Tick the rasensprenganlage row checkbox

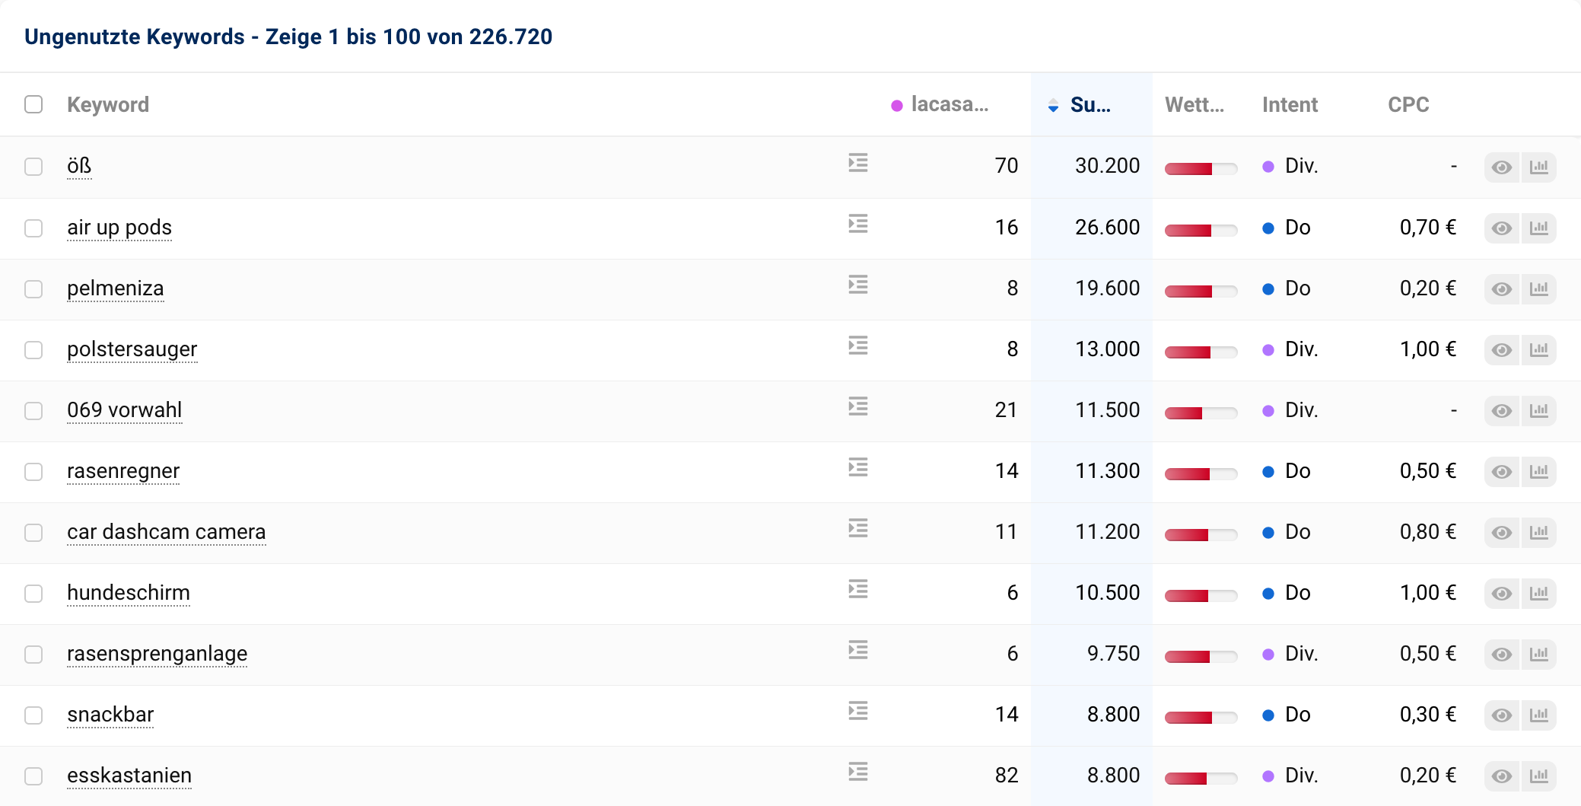(x=33, y=655)
